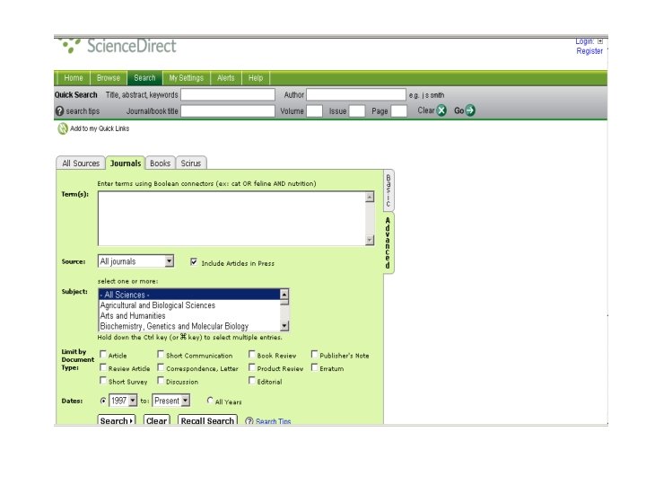Screen dimensions: 646x485
Task: Click the Search button
Action: 117,420
